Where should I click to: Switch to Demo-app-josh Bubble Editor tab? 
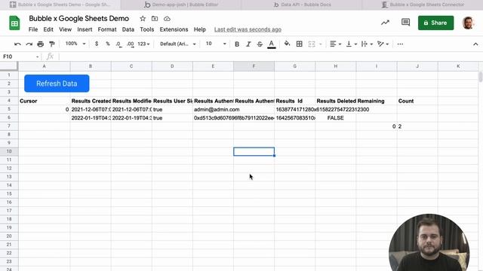(x=181, y=5)
